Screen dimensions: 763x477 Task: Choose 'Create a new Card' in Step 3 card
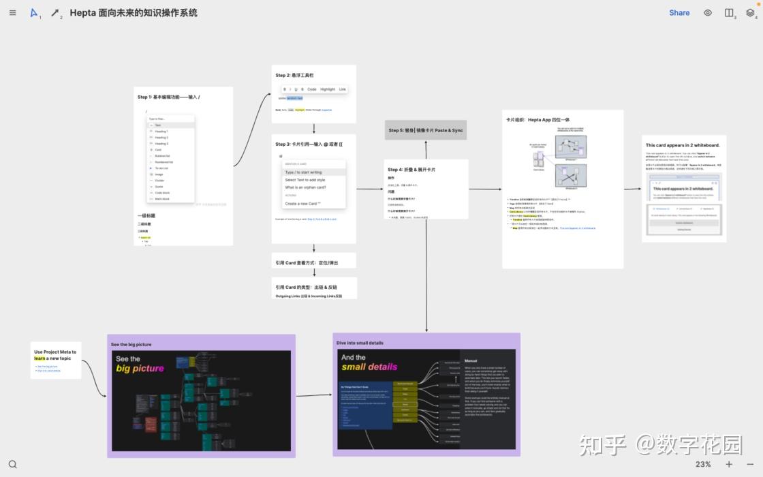point(304,204)
